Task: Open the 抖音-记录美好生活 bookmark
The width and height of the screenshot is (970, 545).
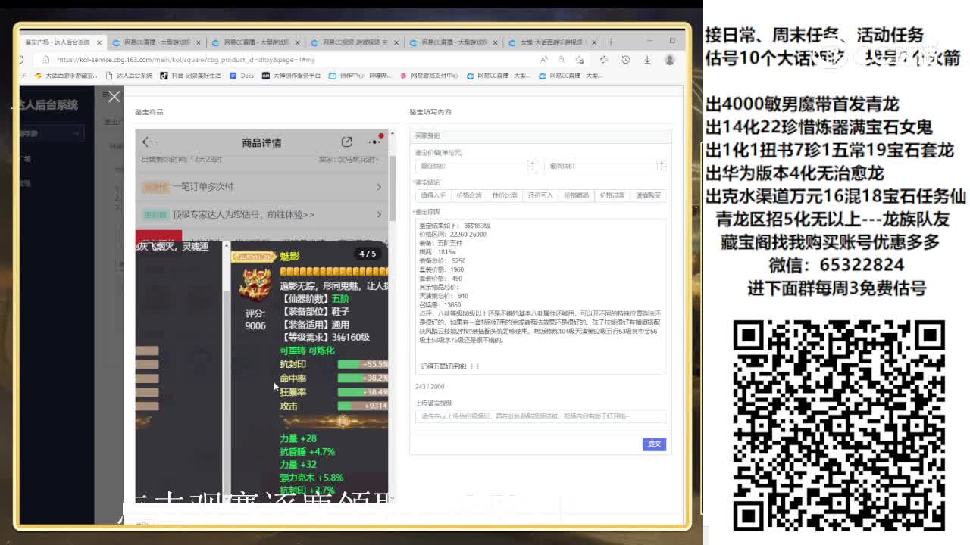Action: [191, 76]
